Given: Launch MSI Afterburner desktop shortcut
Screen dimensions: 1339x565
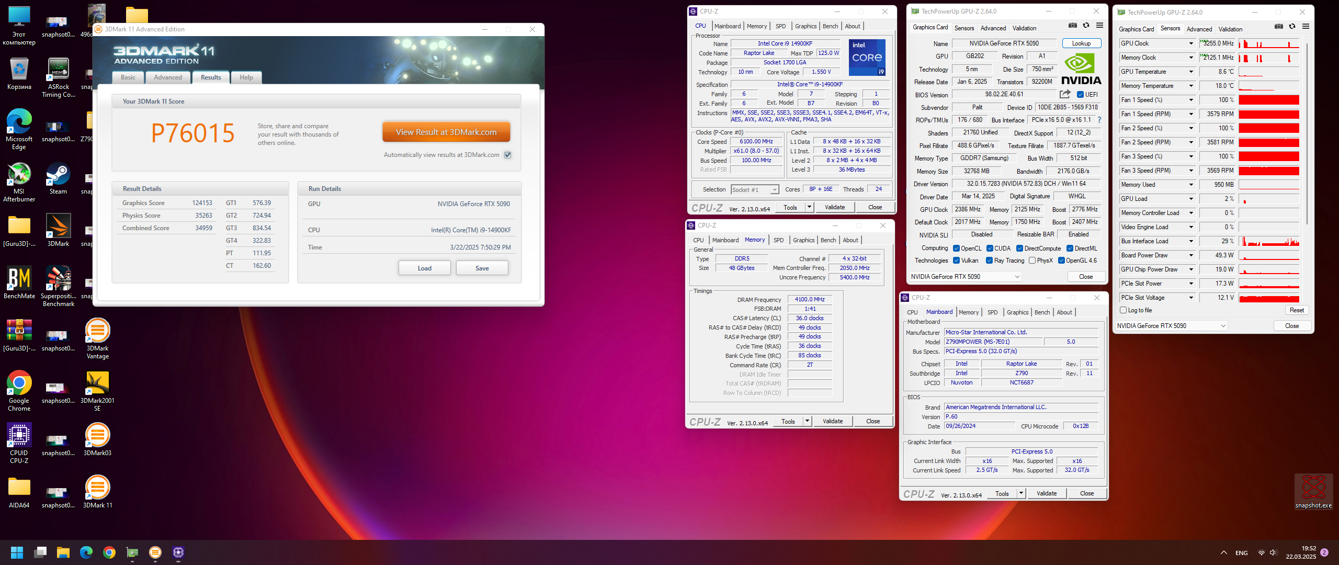Looking at the screenshot, I should point(19,182).
